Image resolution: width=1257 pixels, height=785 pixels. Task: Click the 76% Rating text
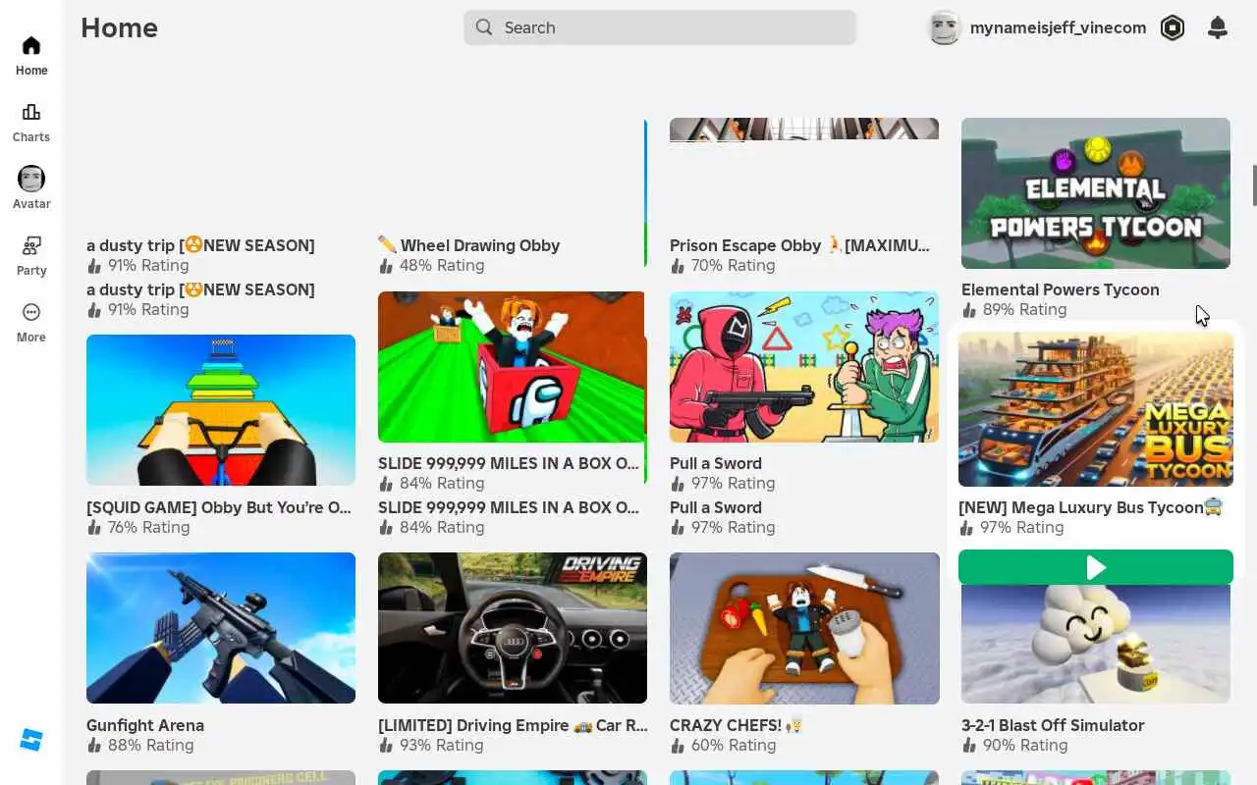point(148,527)
